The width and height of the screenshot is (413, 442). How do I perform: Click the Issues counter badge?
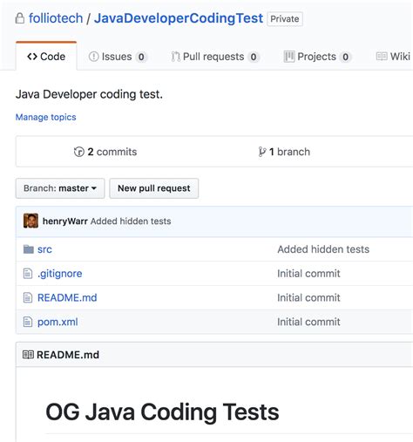[141, 57]
